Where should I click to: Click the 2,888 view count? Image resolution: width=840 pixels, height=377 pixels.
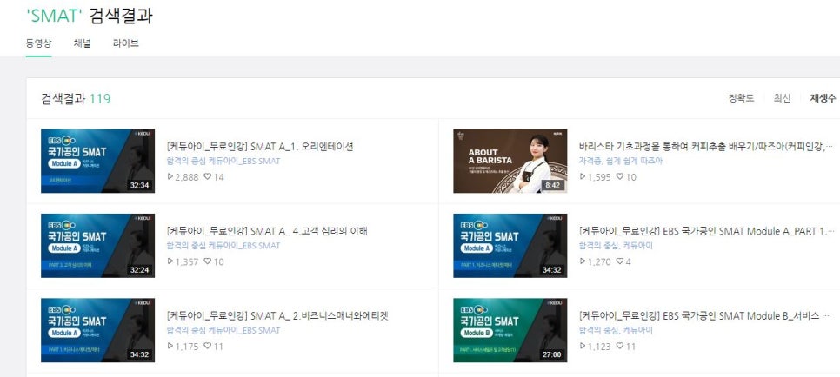(187, 176)
